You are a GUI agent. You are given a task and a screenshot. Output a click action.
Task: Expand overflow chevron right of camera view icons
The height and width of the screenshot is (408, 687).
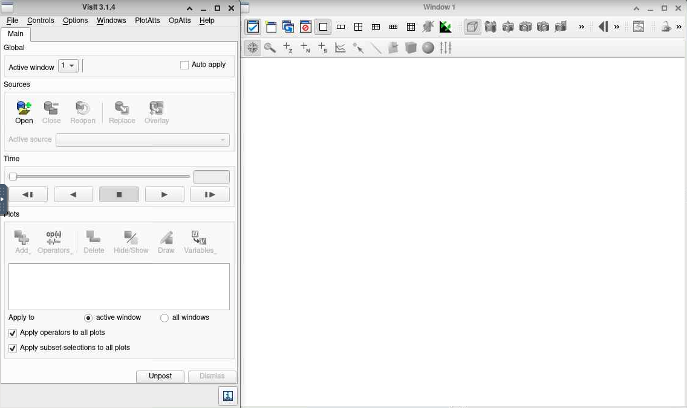[x=581, y=27]
